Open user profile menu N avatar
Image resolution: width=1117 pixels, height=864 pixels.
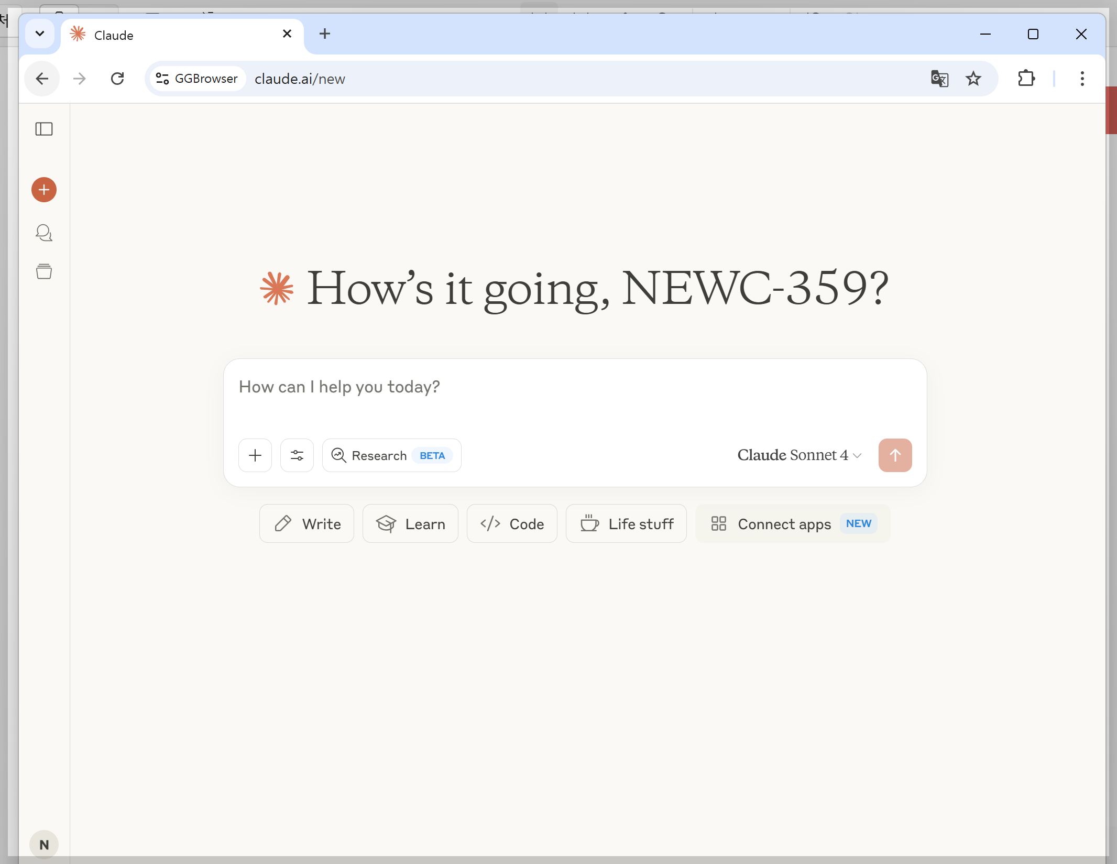[44, 845]
